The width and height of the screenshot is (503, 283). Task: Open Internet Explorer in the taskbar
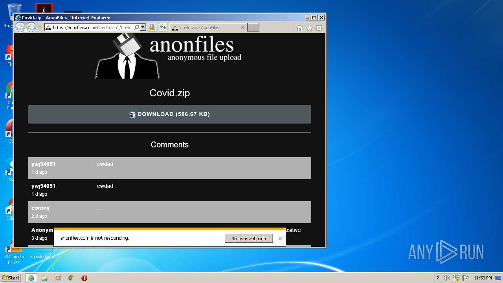coord(31,278)
